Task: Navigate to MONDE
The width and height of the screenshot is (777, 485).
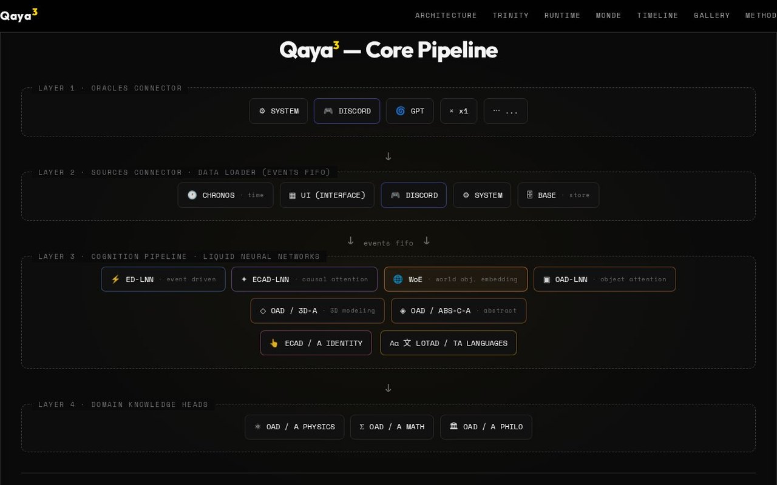Action: click(608, 16)
